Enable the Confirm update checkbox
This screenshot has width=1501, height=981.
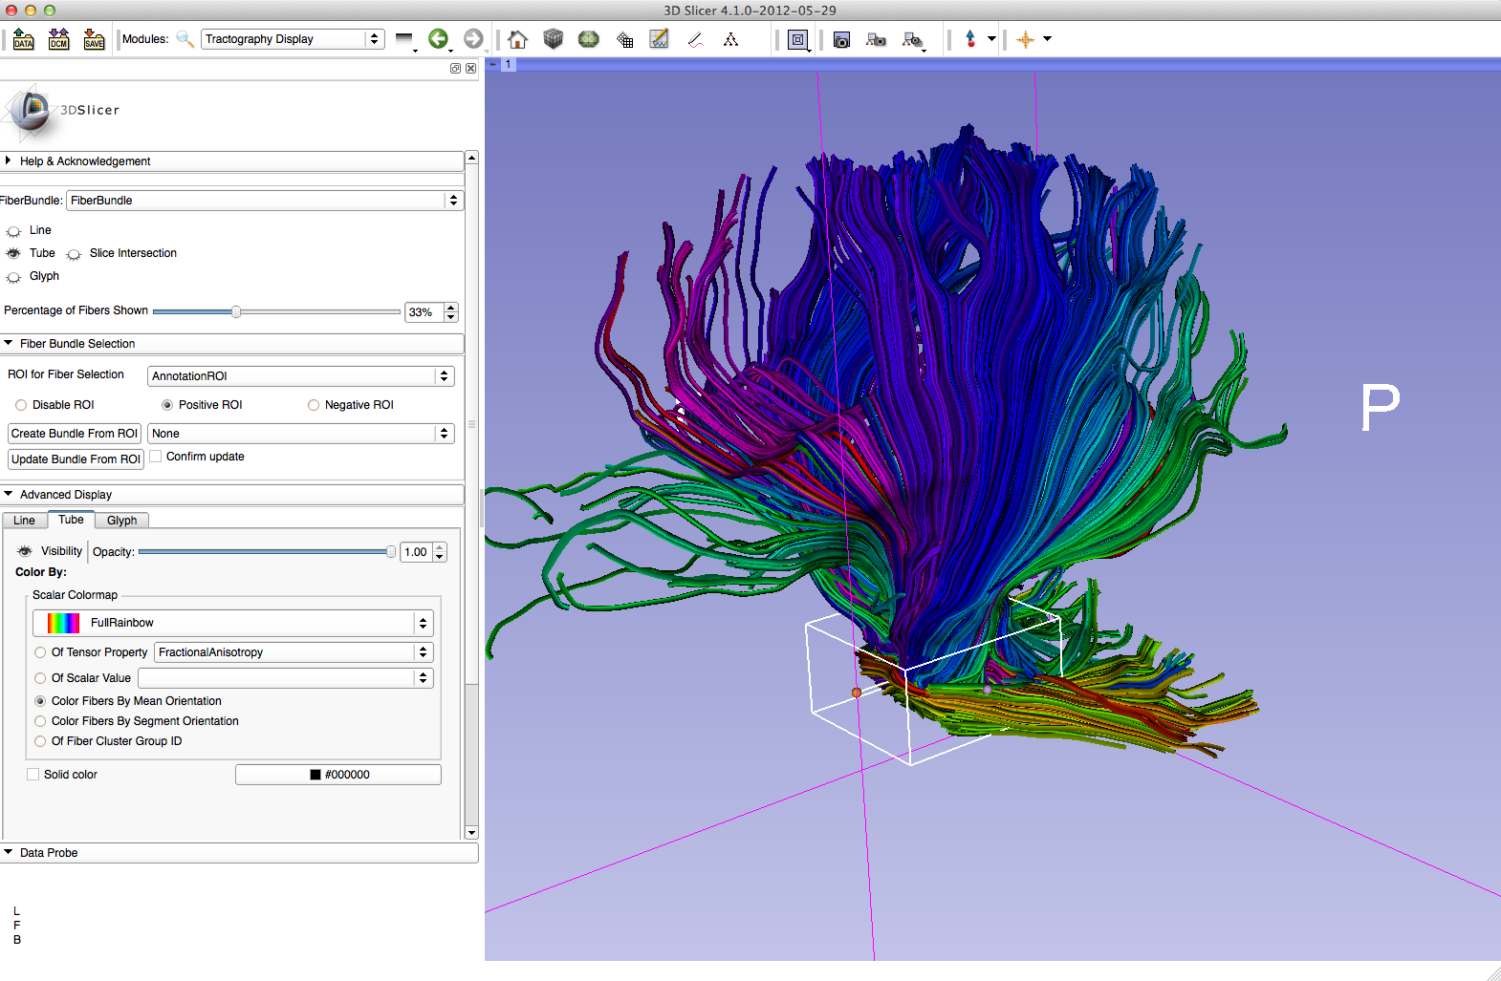[x=155, y=457]
